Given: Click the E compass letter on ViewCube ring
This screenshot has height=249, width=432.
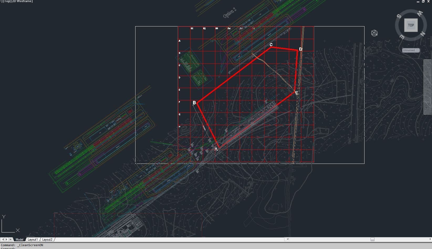Looking at the screenshot, I should 402,37.
